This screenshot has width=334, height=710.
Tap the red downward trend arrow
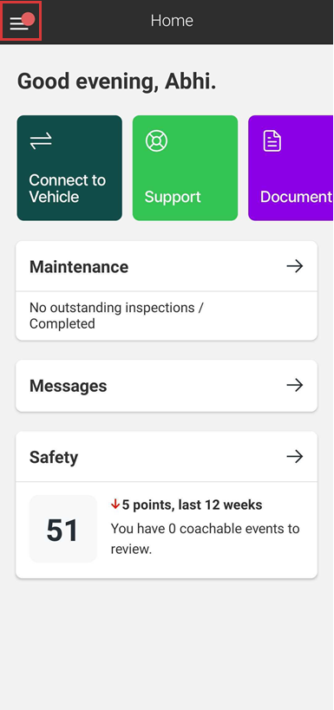point(115,504)
